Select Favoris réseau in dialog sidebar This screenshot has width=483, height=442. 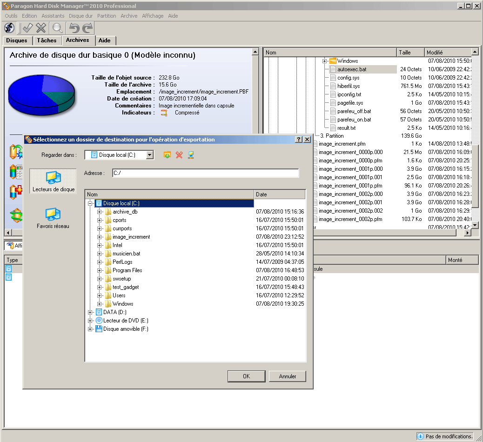coord(53,218)
